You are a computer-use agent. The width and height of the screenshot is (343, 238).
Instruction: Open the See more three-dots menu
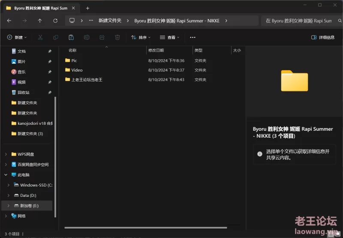[x=193, y=37]
